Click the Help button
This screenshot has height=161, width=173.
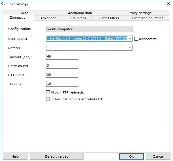(x=15, y=156)
